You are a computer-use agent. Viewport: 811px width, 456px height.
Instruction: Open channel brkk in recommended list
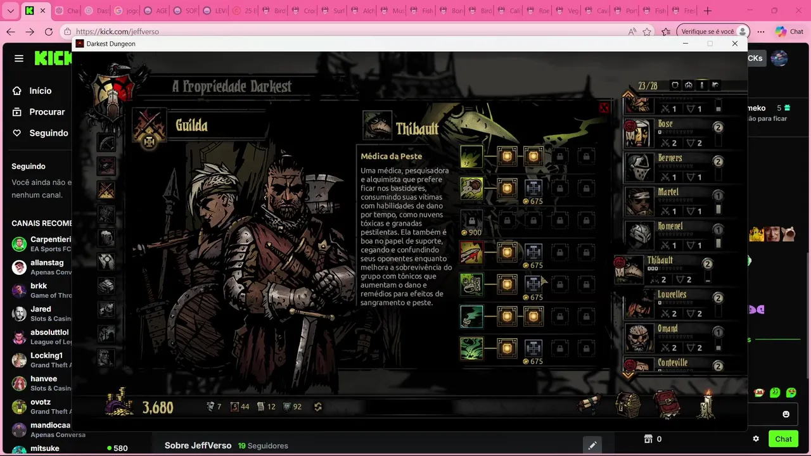click(41, 290)
